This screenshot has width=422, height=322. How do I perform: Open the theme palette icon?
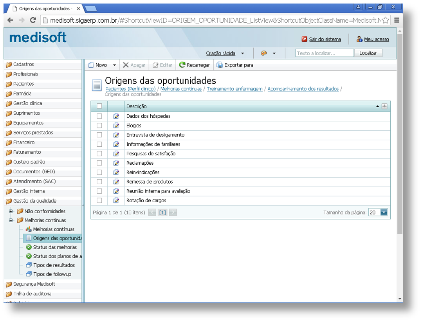(x=264, y=53)
